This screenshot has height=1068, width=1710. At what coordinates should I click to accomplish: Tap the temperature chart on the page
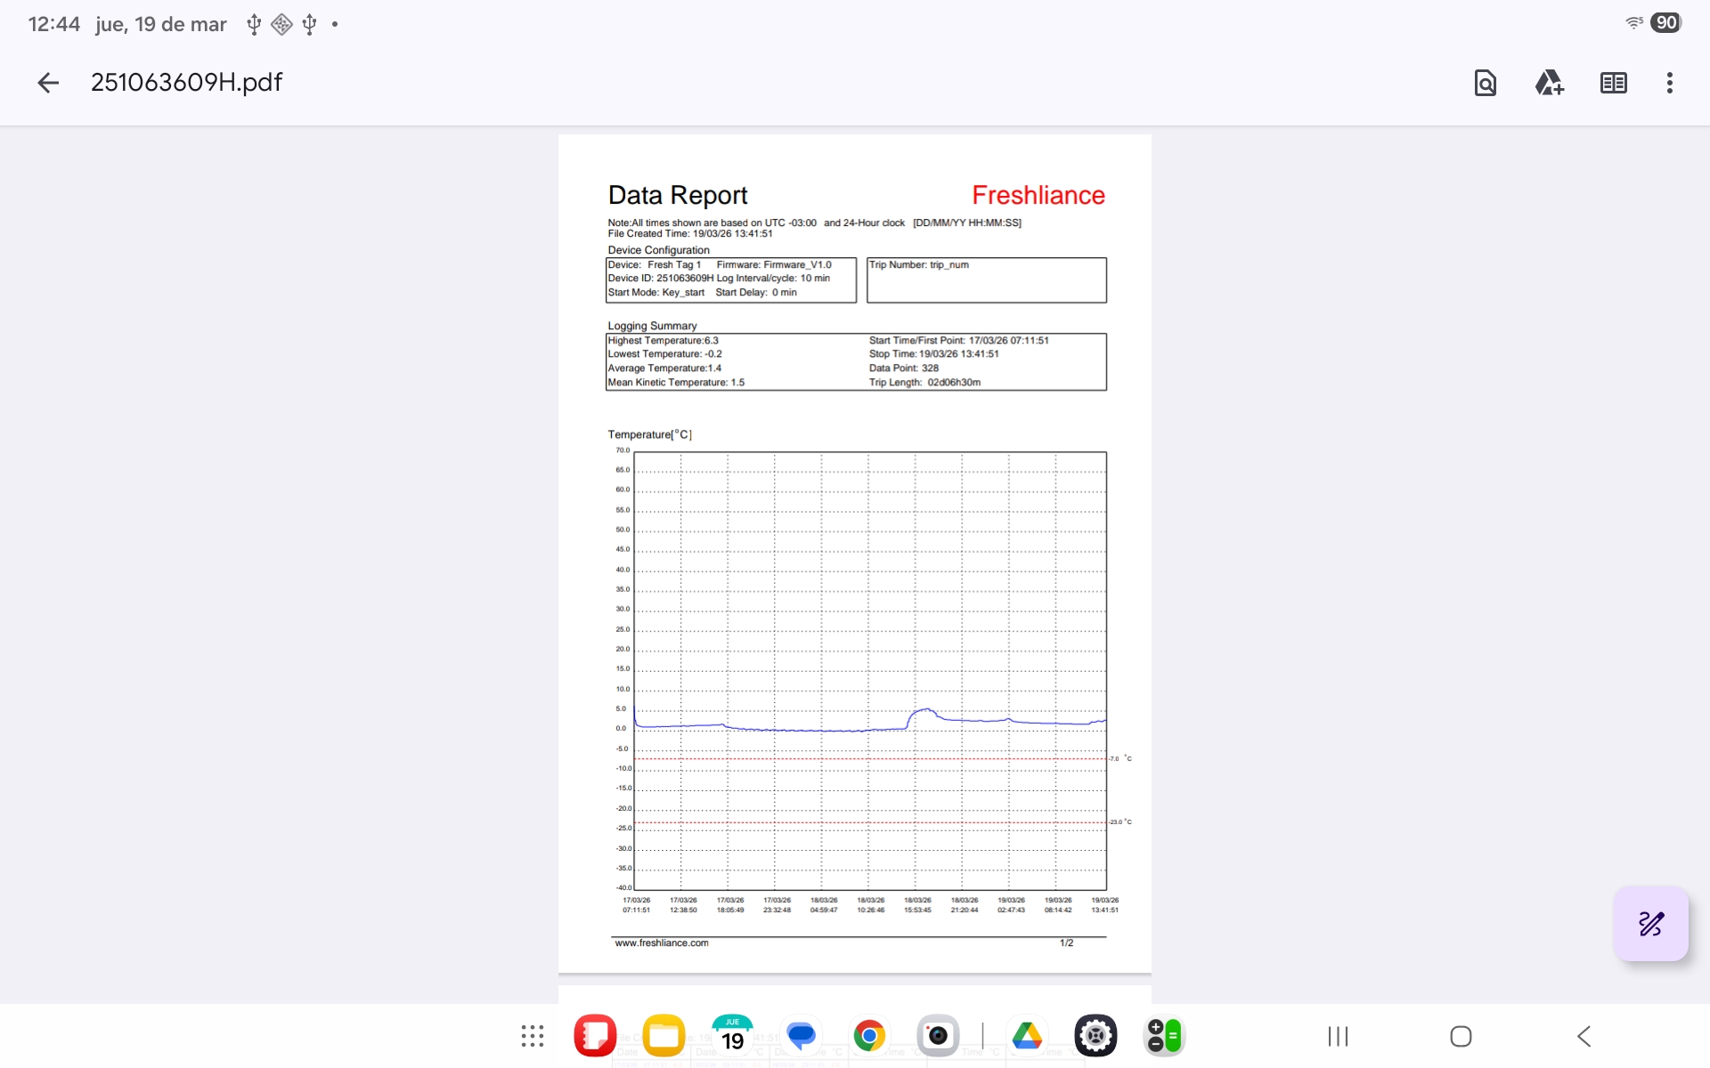click(869, 670)
